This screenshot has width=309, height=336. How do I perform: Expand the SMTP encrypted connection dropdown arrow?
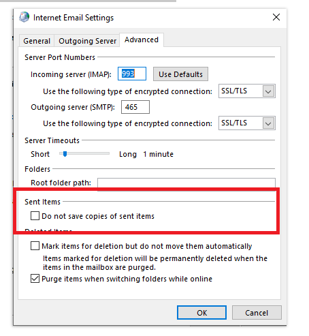[x=268, y=123]
